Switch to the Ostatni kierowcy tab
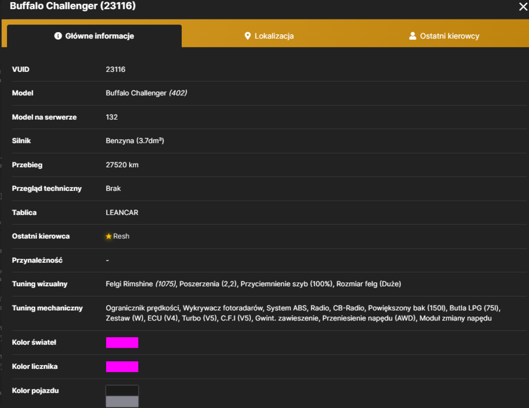This screenshot has width=529, height=408. [x=444, y=36]
